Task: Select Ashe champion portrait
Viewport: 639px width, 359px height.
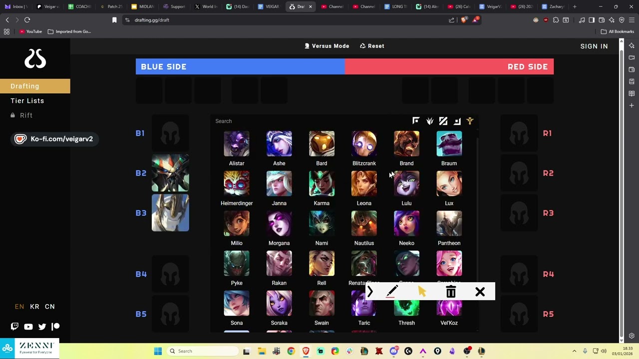Action: click(279, 144)
